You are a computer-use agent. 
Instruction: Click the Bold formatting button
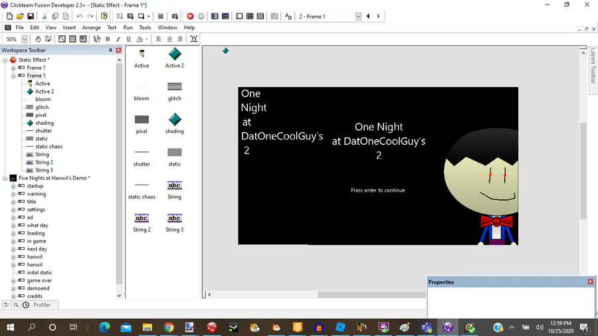(x=108, y=39)
